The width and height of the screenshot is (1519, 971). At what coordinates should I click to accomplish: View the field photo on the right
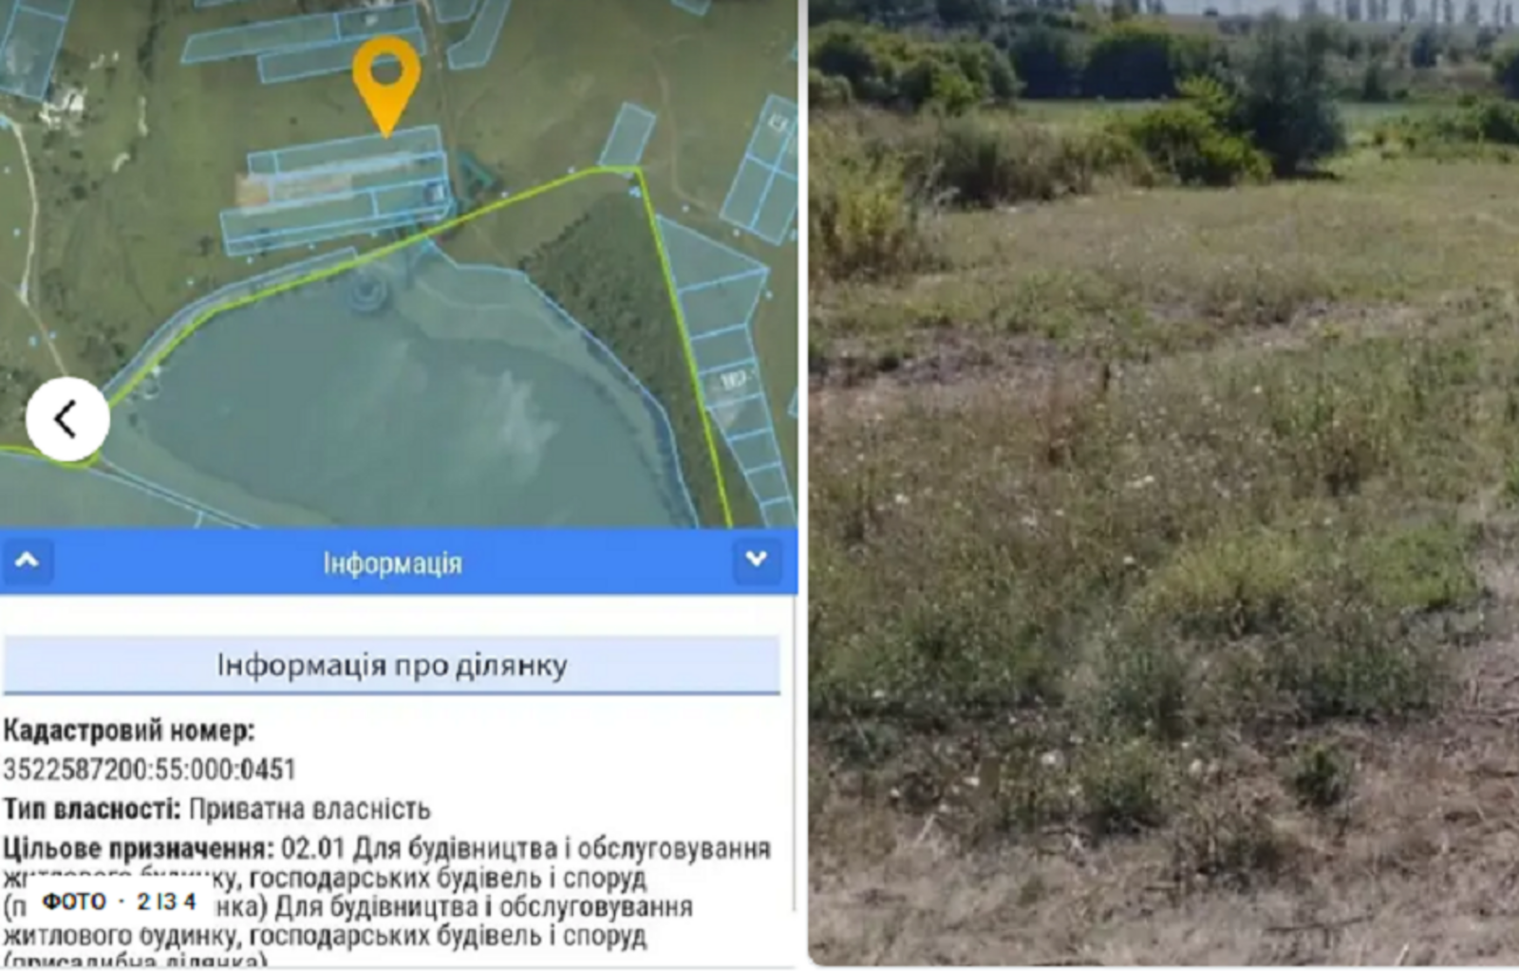[x=1164, y=482]
